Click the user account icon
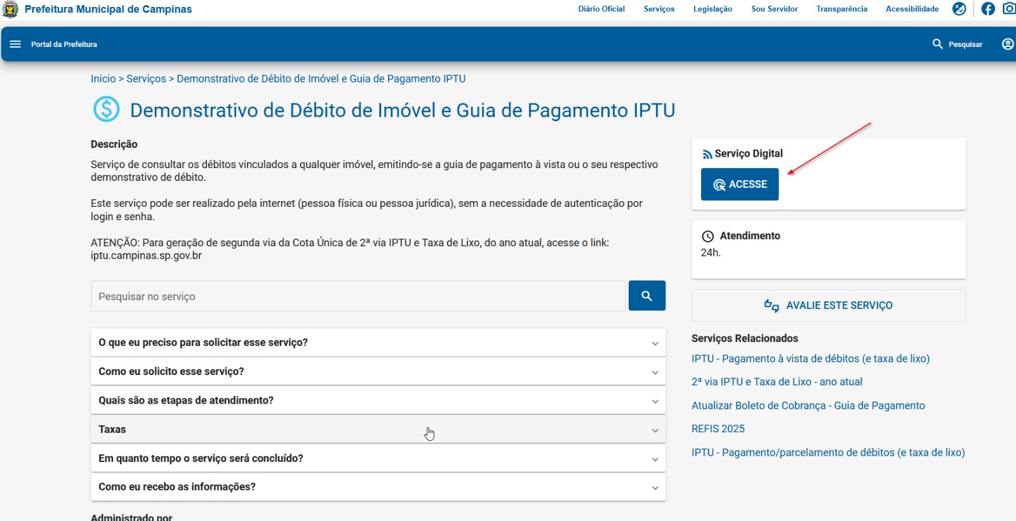The height and width of the screenshot is (521, 1016). pyautogui.click(x=1007, y=44)
